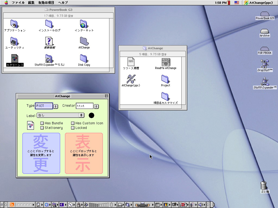Screen dimensions: 278x208
Task: Click the red 表示 drop area
Action: [x=84, y=153]
